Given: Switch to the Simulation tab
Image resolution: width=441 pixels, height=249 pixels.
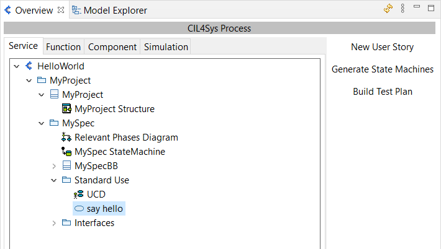Looking at the screenshot, I should pos(166,47).
